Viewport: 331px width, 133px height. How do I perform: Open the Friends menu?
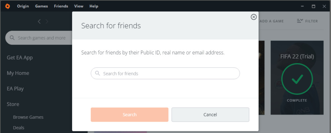pyautogui.click(x=61, y=6)
